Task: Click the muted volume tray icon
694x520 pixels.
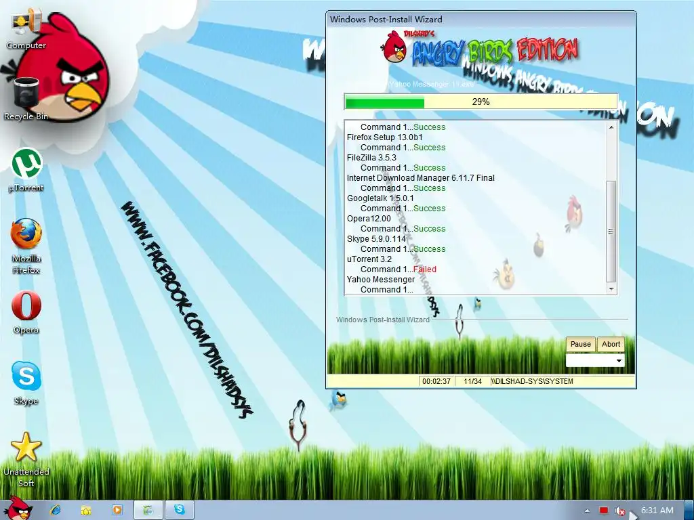Action: tap(619, 511)
